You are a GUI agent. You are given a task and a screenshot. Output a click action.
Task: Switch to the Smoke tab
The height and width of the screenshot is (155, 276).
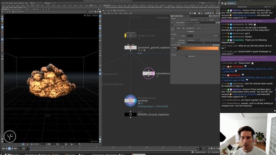pos(173,28)
